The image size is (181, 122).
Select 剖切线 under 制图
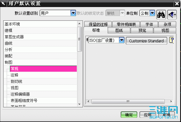click(43, 81)
